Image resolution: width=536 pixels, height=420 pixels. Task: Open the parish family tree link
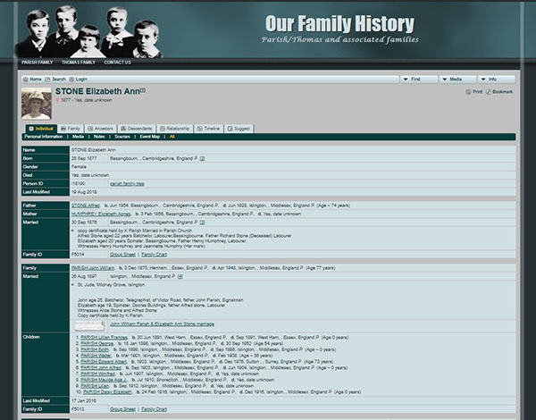point(127,184)
